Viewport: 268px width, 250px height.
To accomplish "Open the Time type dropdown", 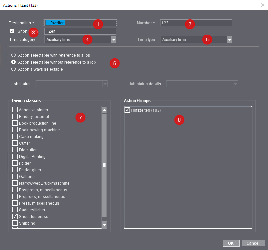I will click(x=229, y=39).
